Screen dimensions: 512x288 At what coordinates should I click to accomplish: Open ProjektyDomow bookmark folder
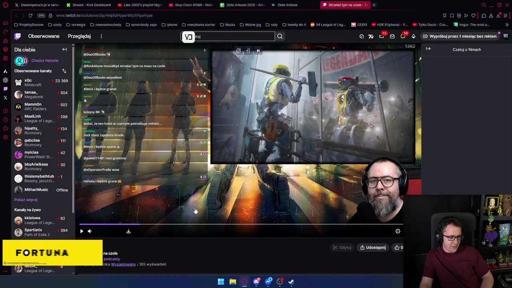point(28,25)
